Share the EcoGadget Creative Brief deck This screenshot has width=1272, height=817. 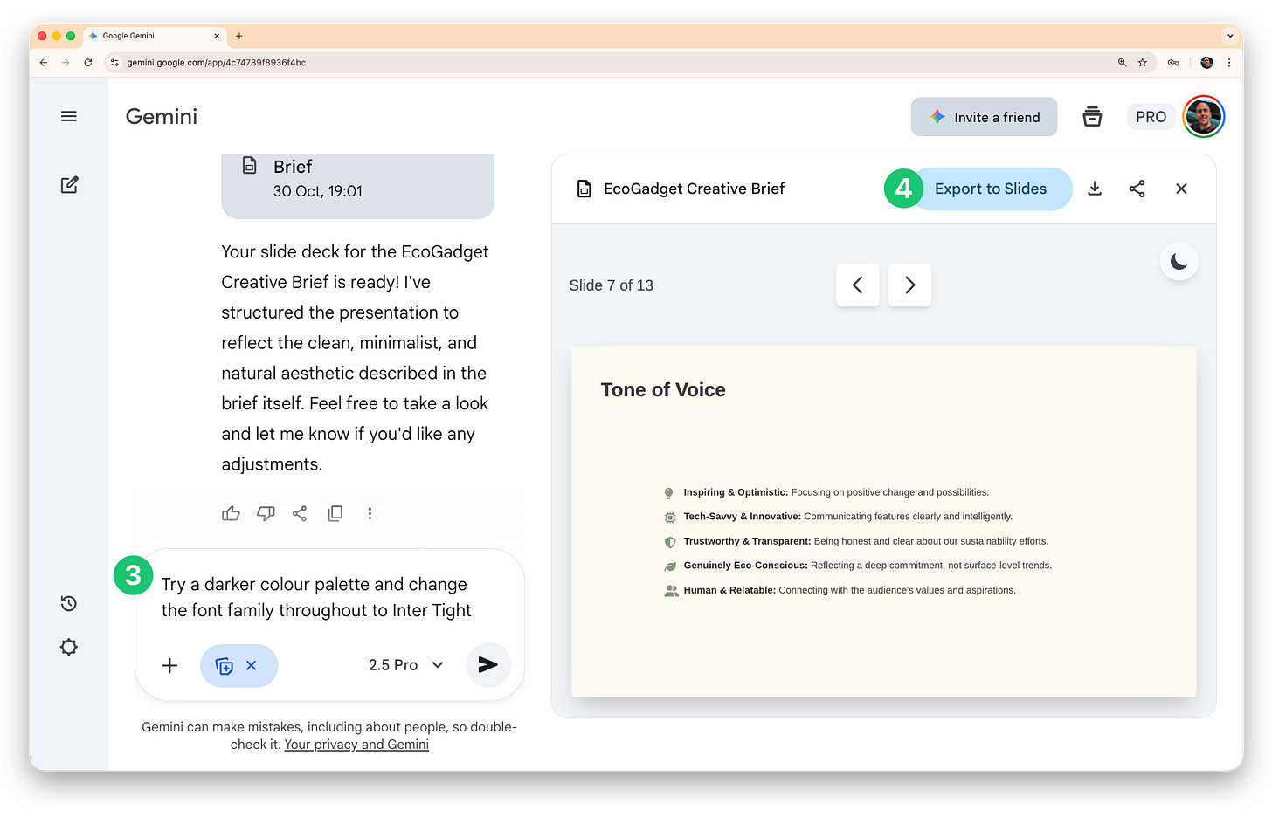tap(1137, 189)
